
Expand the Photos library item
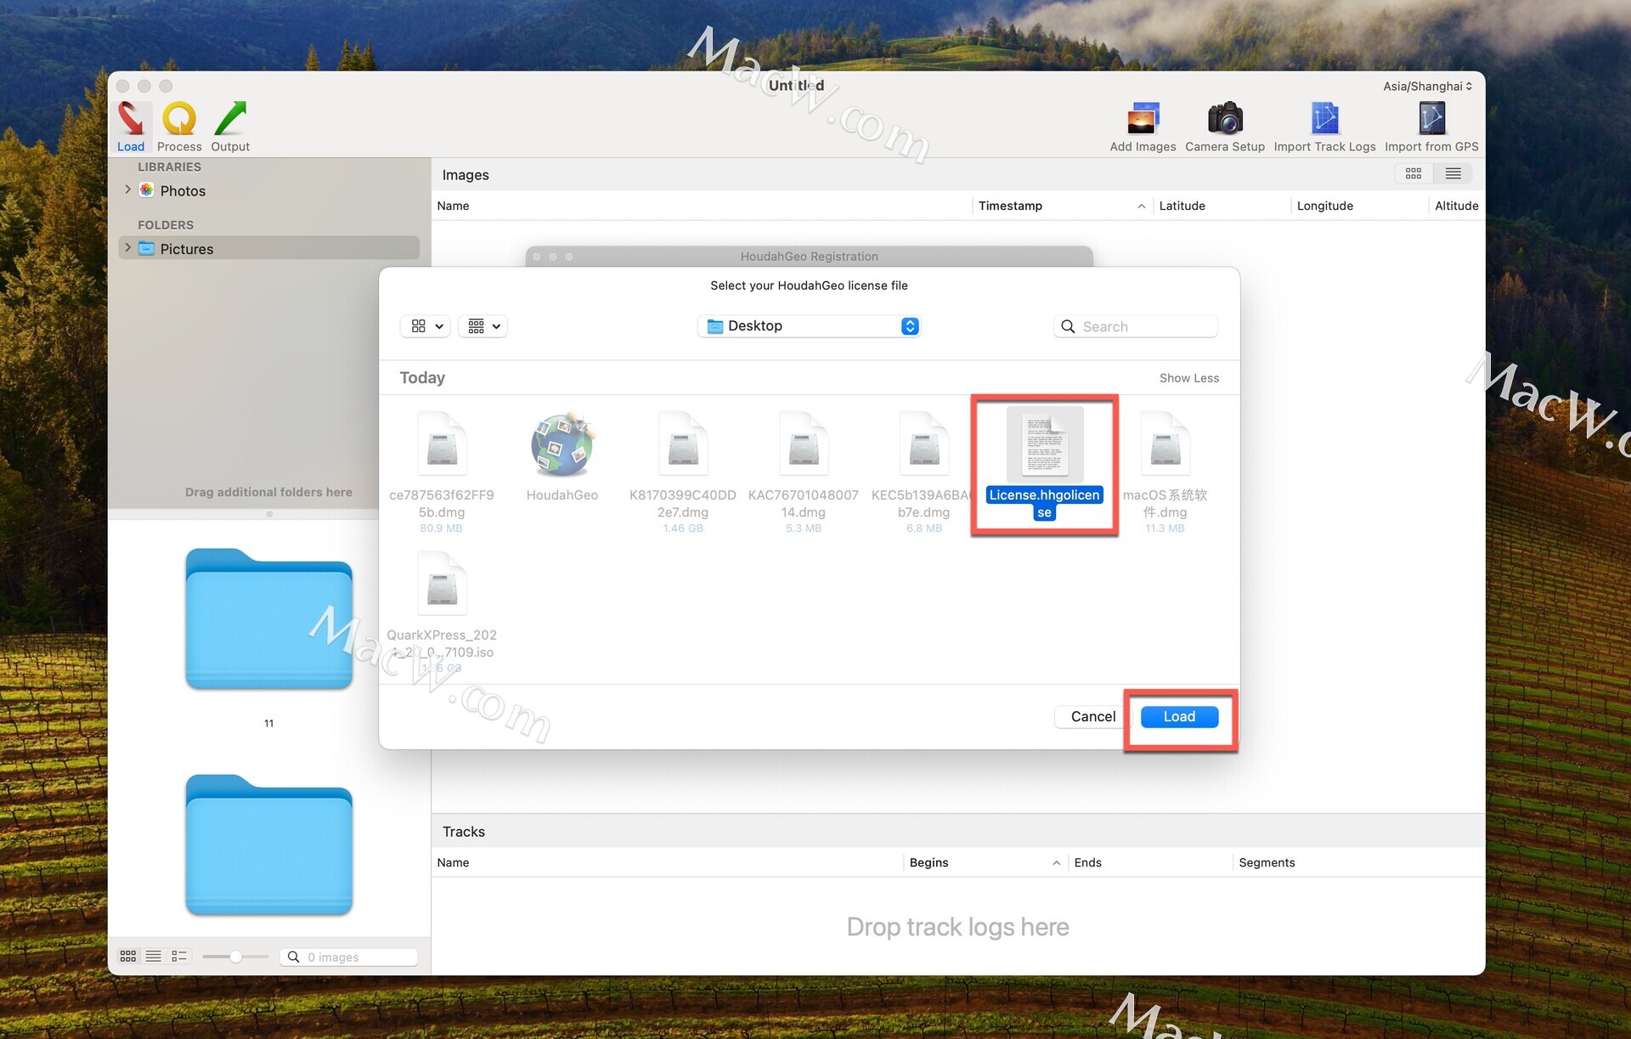coord(127,189)
